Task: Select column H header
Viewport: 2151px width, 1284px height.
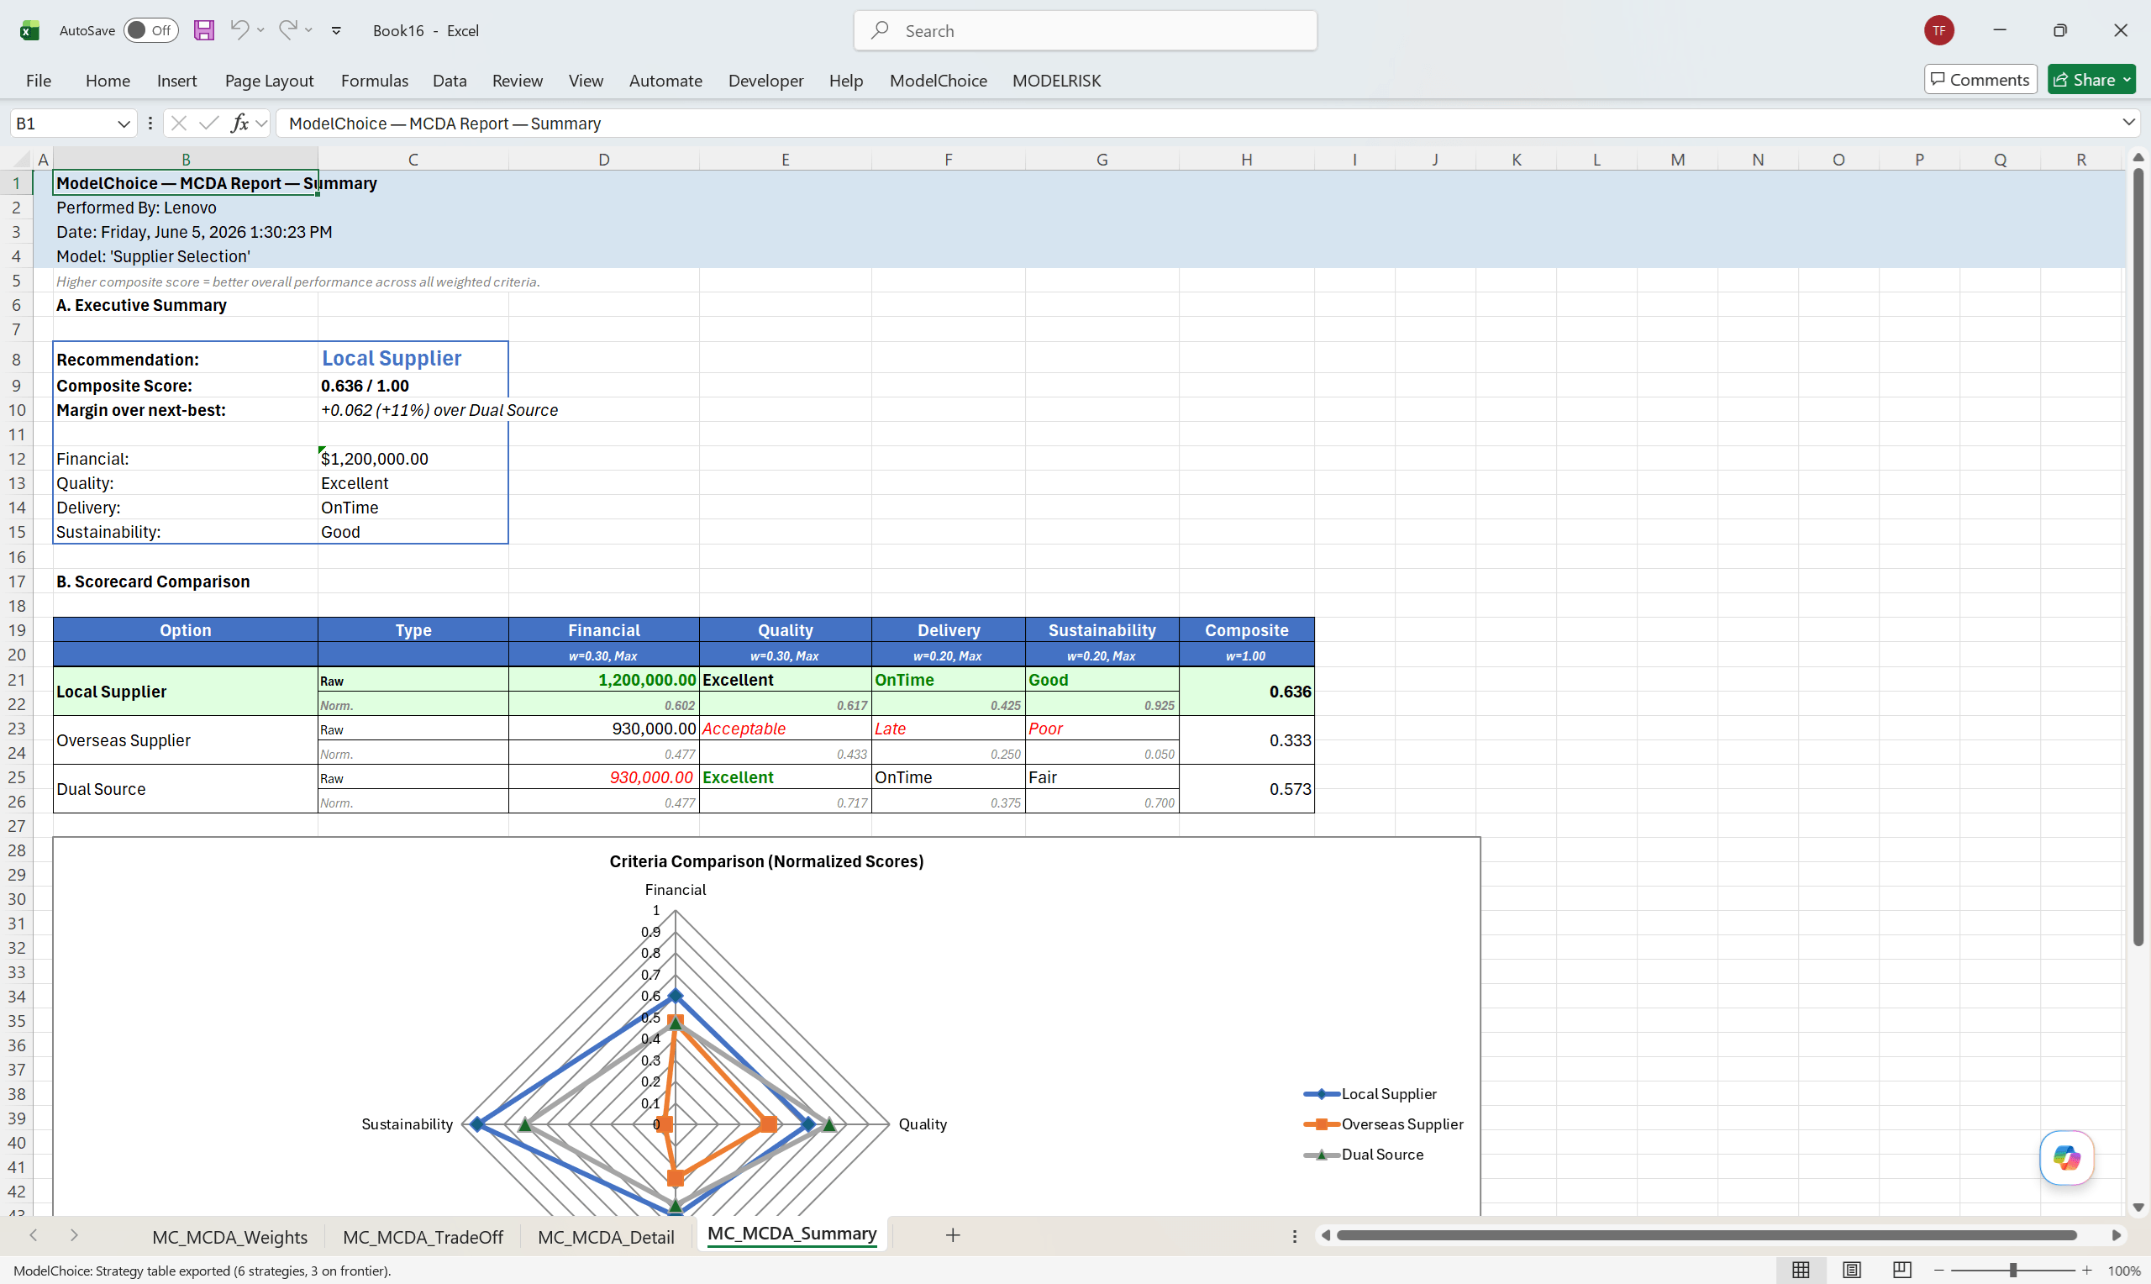Action: coord(1246,159)
